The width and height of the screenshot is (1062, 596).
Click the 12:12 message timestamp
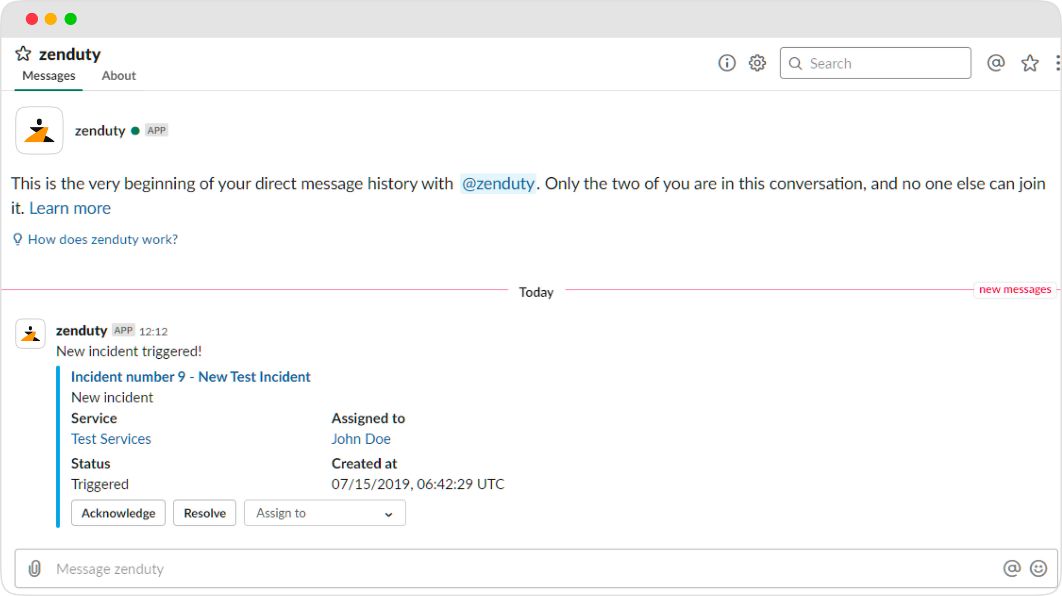[153, 332]
